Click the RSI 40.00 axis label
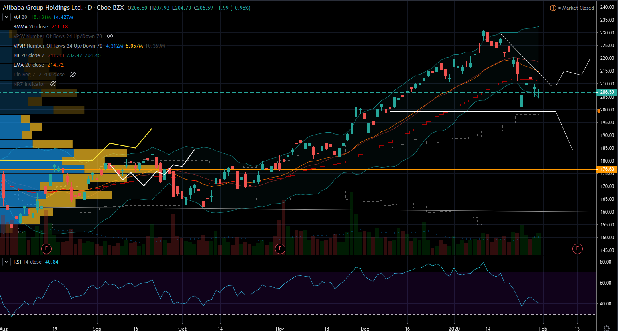The height and width of the screenshot is (331, 618). 606,304
